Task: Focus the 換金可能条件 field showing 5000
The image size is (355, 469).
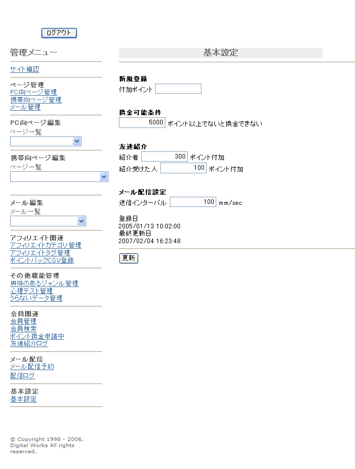Action: point(142,123)
